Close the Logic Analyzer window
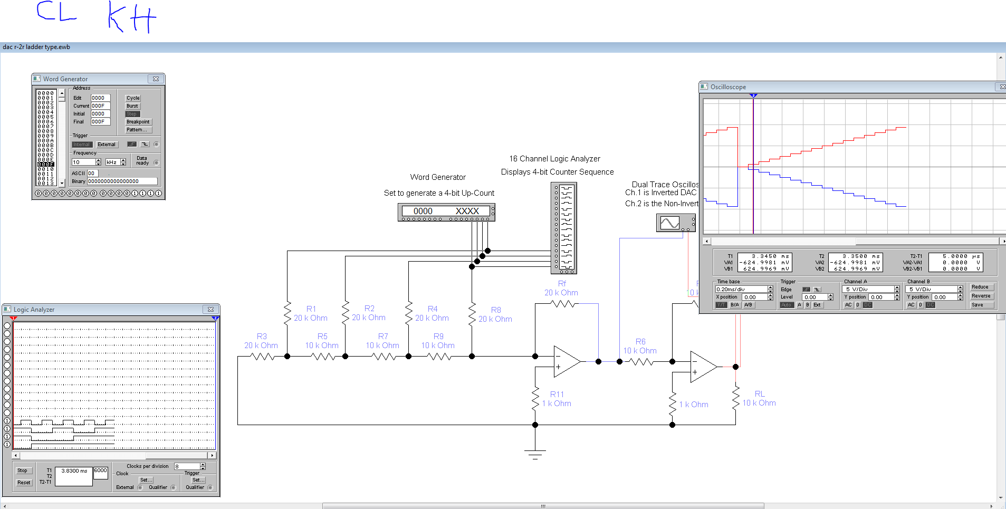 (210, 309)
